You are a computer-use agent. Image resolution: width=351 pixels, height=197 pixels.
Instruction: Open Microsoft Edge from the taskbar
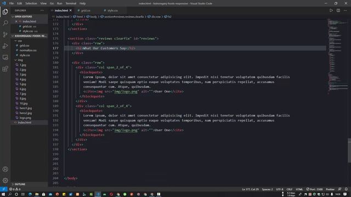[30, 194]
